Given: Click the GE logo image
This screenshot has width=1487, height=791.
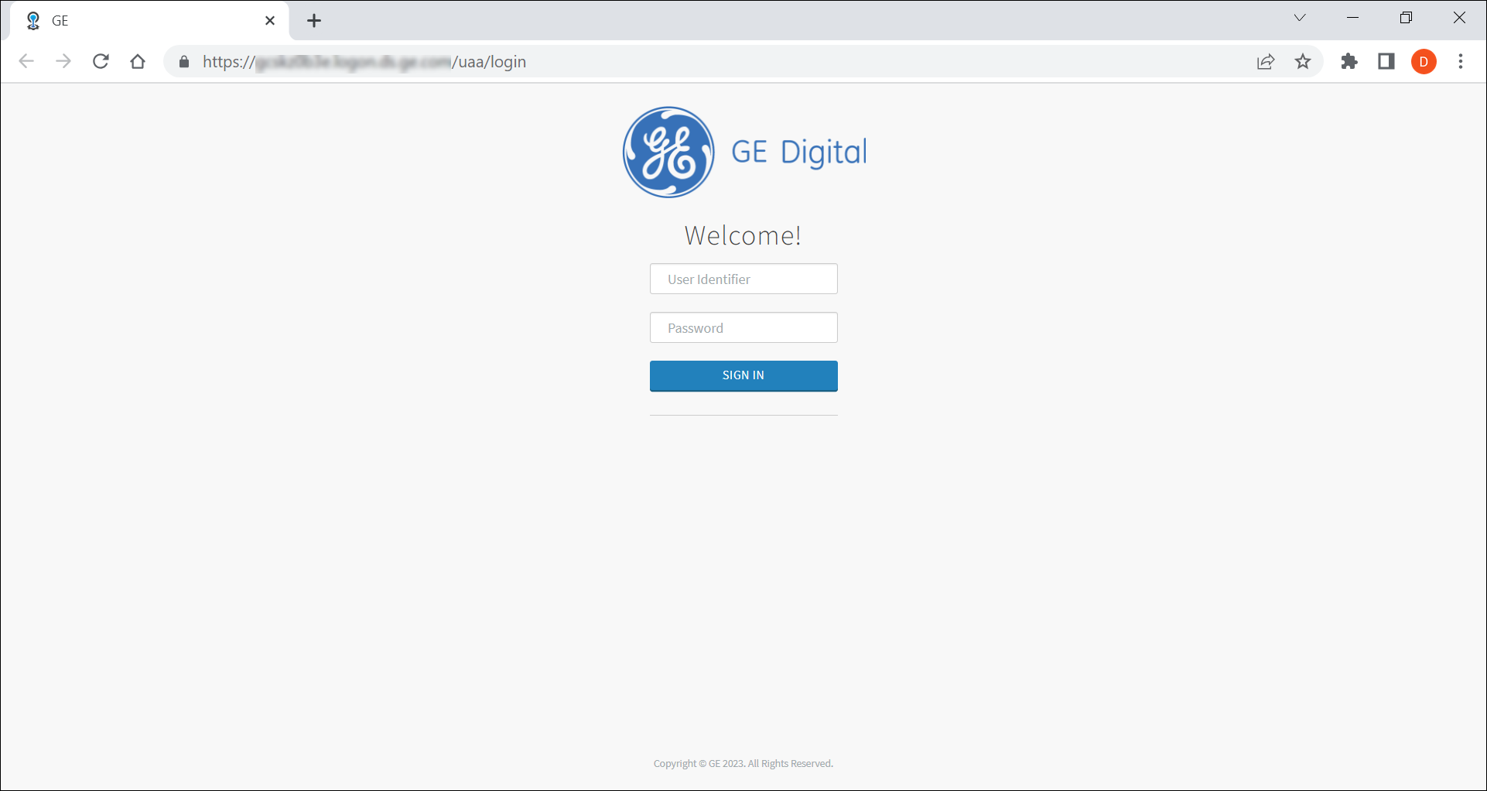Looking at the screenshot, I should (668, 152).
